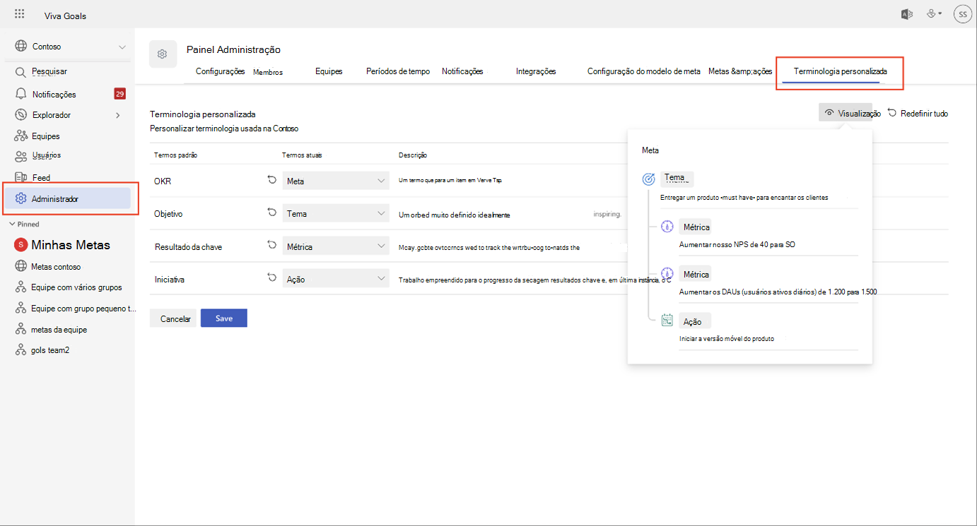Open the Objetivo dropdown showing Tema

coord(336,213)
